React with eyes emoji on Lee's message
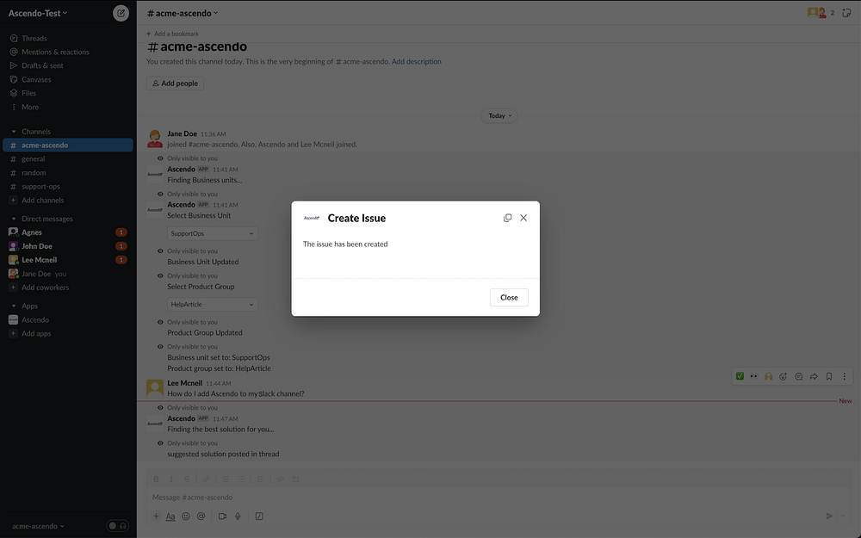This screenshot has width=861, height=538. tap(754, 376)
